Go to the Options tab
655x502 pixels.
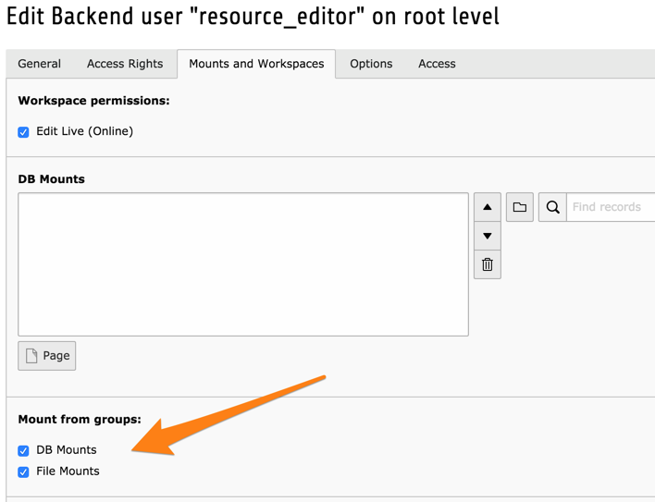[371, 64]
